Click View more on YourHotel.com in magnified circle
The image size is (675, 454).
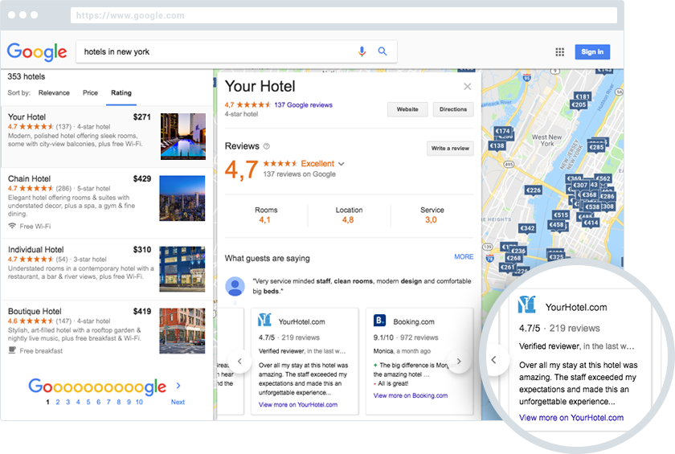click(x=571, y=417)
